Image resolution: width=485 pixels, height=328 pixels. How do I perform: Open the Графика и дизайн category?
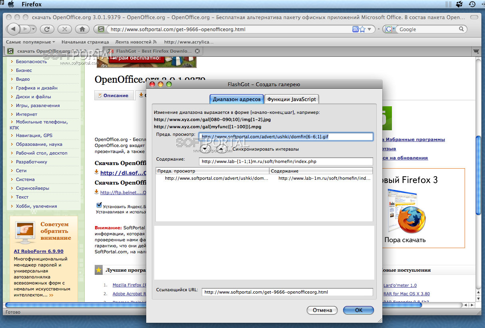[37, 88]
